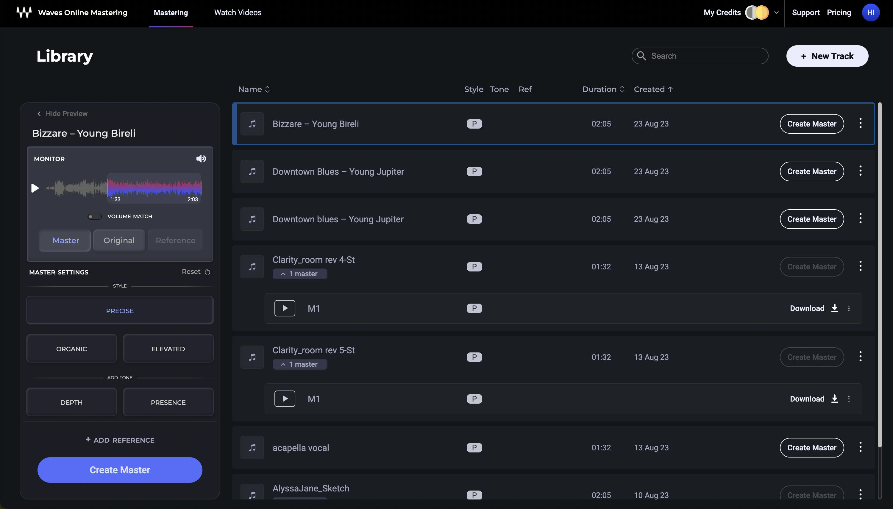Click music note icon of acapella vocal
Image resolution: width=893 pixels, height=509 pixels.
[x=252, y=447]
